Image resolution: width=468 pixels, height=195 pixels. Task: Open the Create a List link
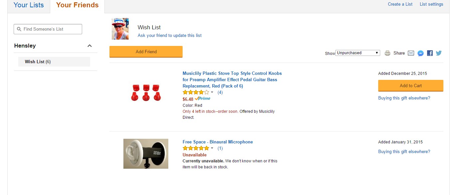400,4
